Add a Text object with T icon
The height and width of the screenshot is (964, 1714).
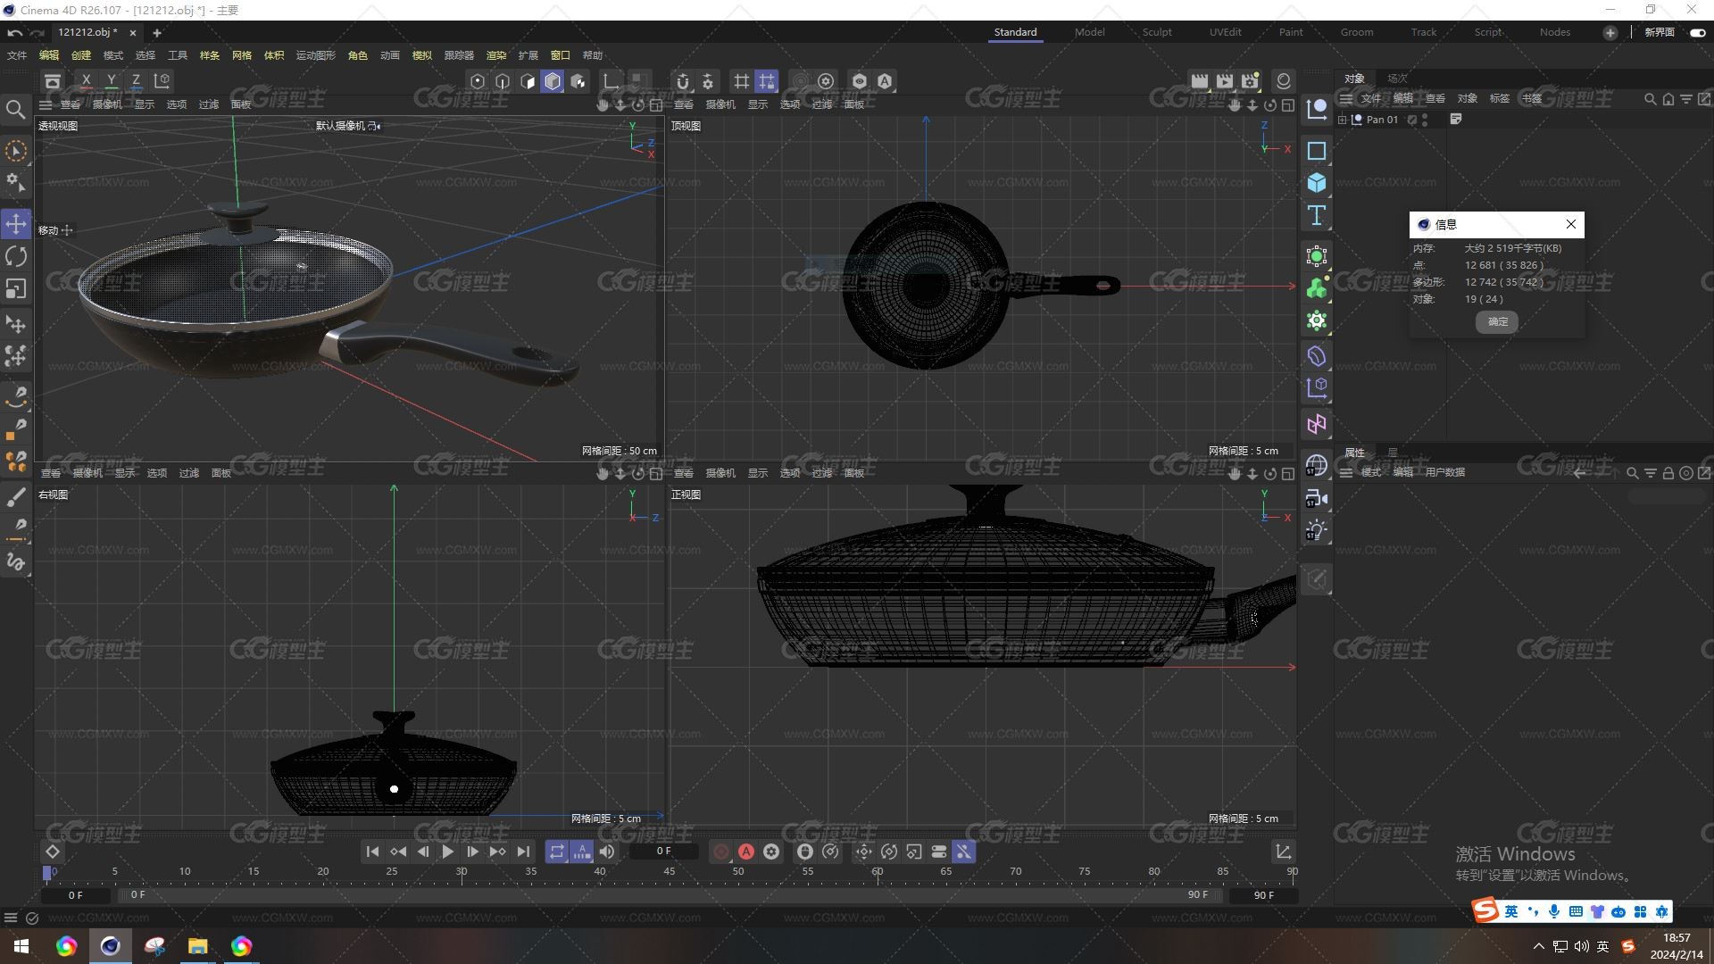[1317, 215]
